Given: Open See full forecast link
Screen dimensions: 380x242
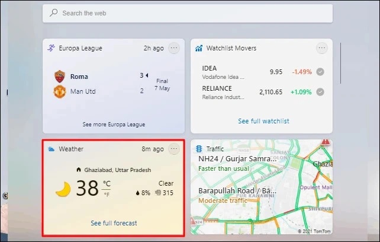Looking at the screenshot, I should (x=114, y=223).
